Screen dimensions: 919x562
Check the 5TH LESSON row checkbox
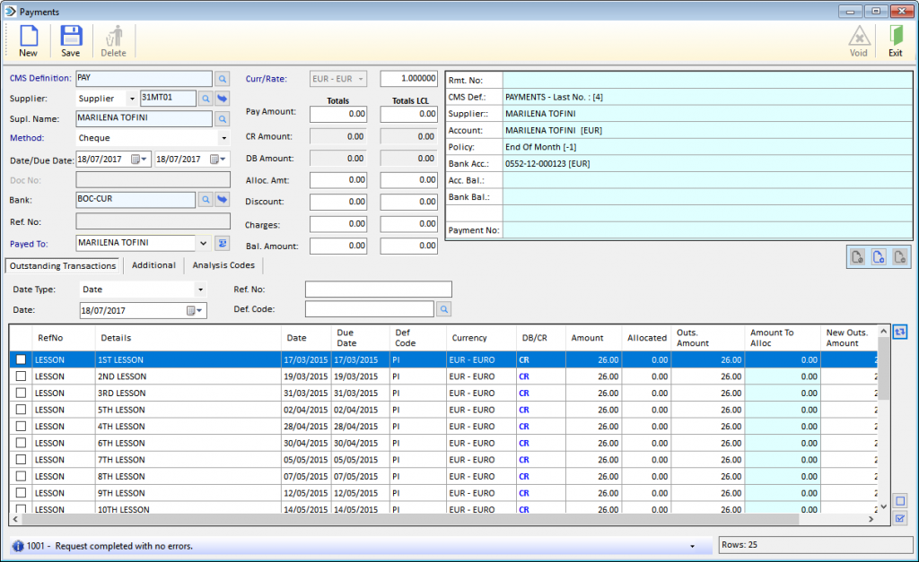22,410
